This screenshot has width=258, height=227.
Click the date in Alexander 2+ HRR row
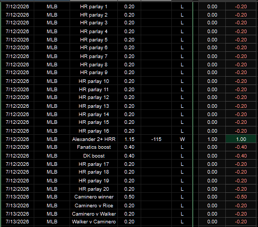tap(17, 139)
